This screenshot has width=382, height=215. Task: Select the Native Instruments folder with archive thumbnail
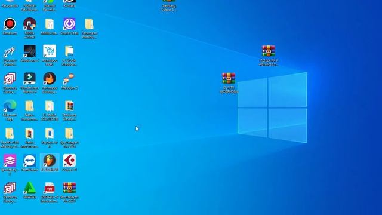30,133
